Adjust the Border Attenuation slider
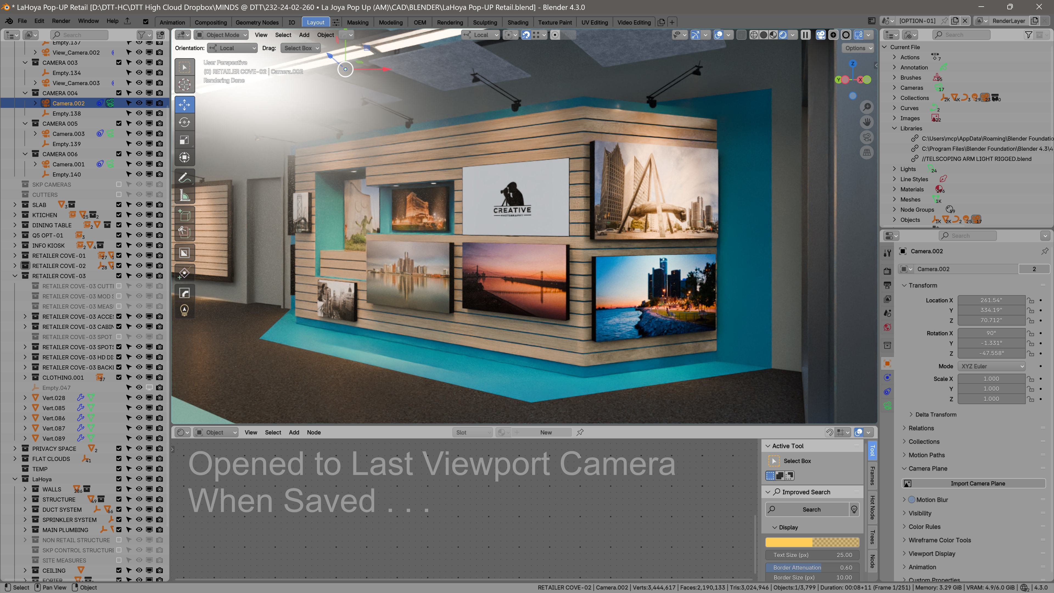The height and width of the screenshot is (593, 1054). point(812,567)
